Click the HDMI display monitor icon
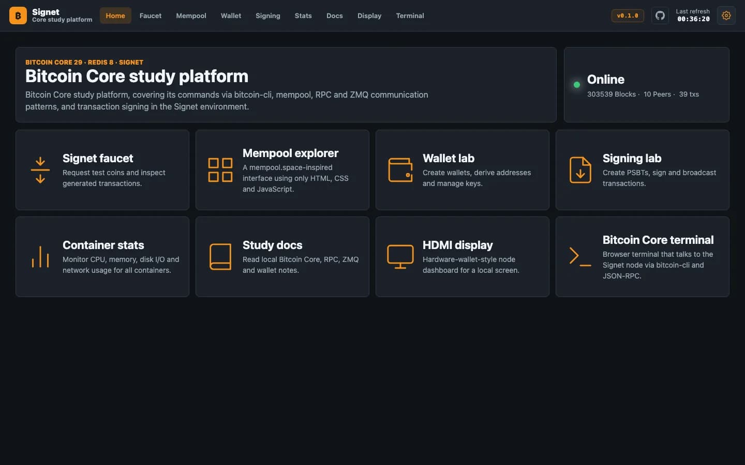Viewport: 745px width, 465px height. 400,257
